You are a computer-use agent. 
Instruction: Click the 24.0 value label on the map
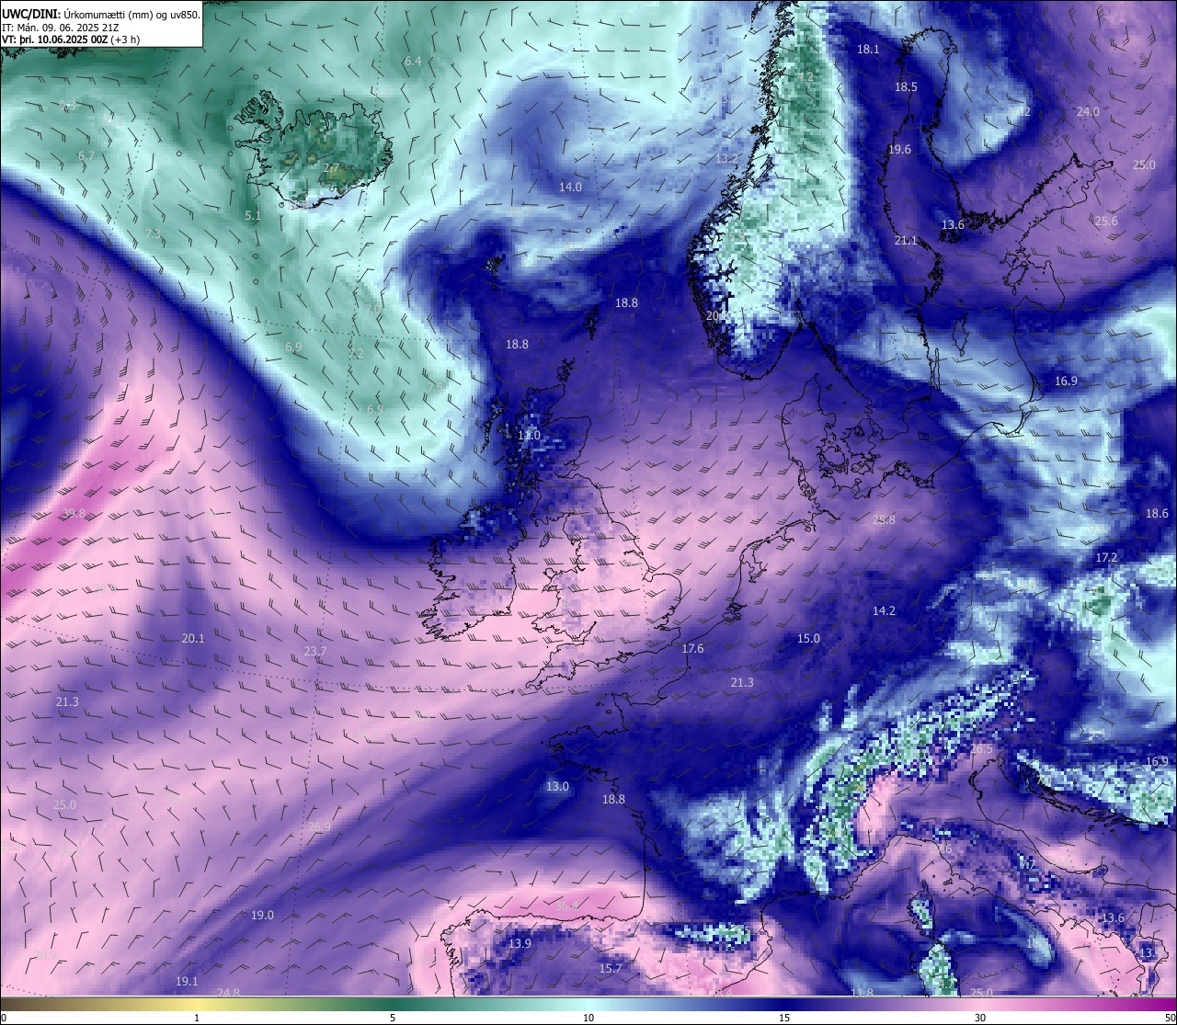tap(1088, 112)
